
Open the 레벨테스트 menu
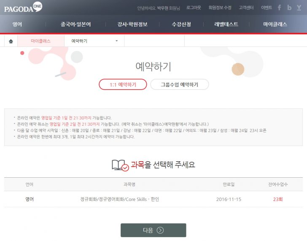(x=226, y=24)
